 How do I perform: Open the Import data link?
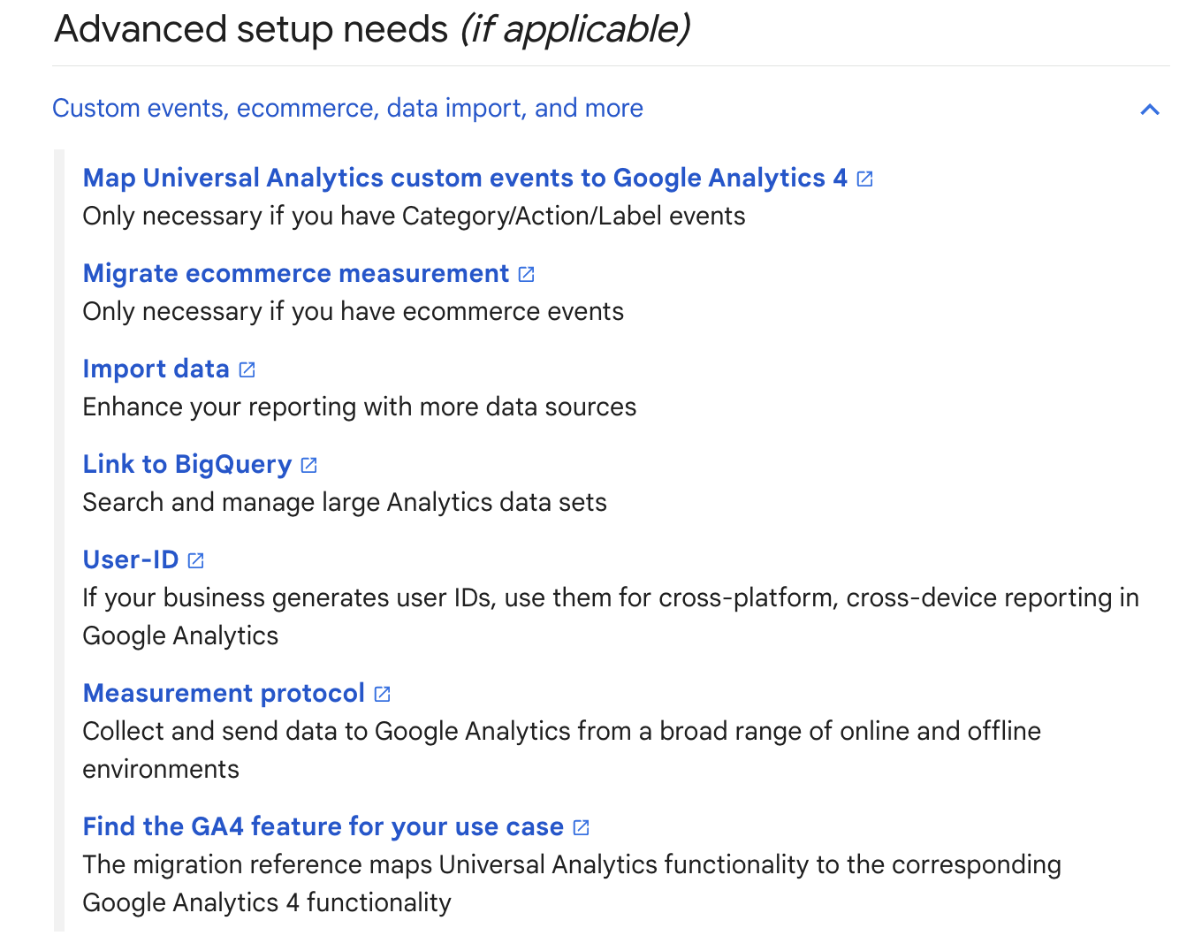point(156,369)
